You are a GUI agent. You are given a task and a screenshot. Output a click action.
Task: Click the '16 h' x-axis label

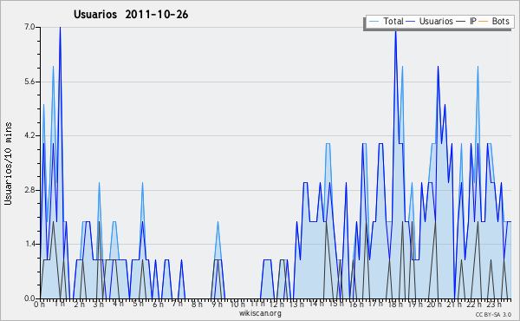[355, 304]
